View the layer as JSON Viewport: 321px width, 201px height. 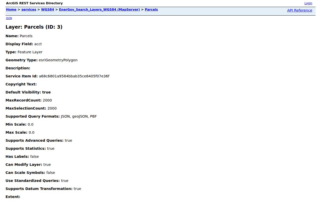tap(9, 18)
